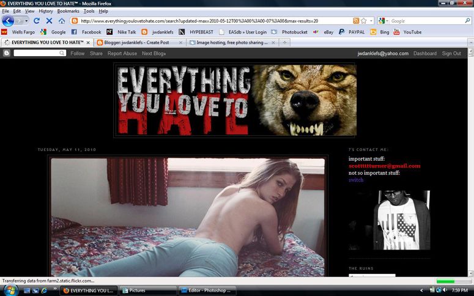Click the Blogger navbar search field
Viewport: 474px width, 296px height.
pyautogui.click(x=40, y=53)
